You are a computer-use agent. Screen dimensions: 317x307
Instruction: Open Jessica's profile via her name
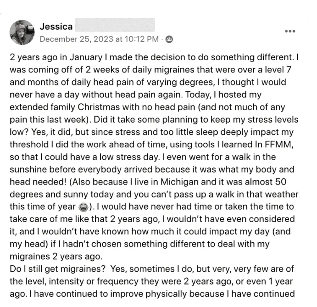point(55,26)
